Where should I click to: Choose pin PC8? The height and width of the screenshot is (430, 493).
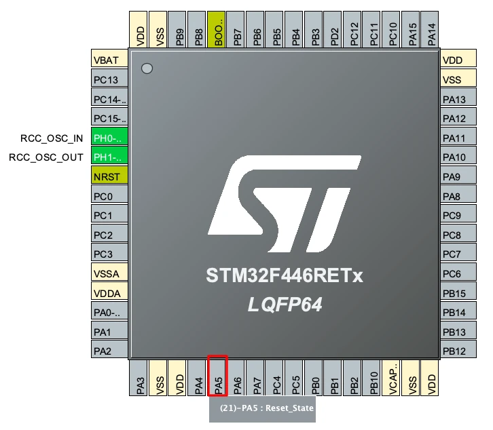click(458, 233)
